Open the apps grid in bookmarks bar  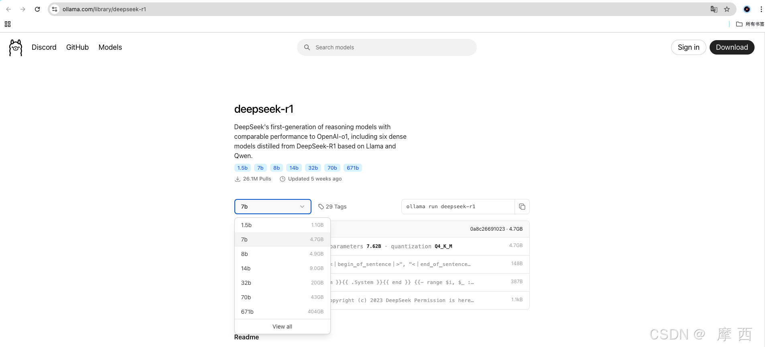[8, 24]
